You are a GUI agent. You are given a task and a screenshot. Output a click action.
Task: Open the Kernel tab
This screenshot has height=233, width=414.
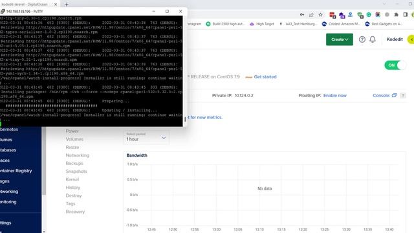point(72,180)
